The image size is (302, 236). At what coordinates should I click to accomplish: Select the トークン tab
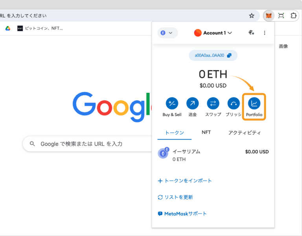tap(175, 133)
